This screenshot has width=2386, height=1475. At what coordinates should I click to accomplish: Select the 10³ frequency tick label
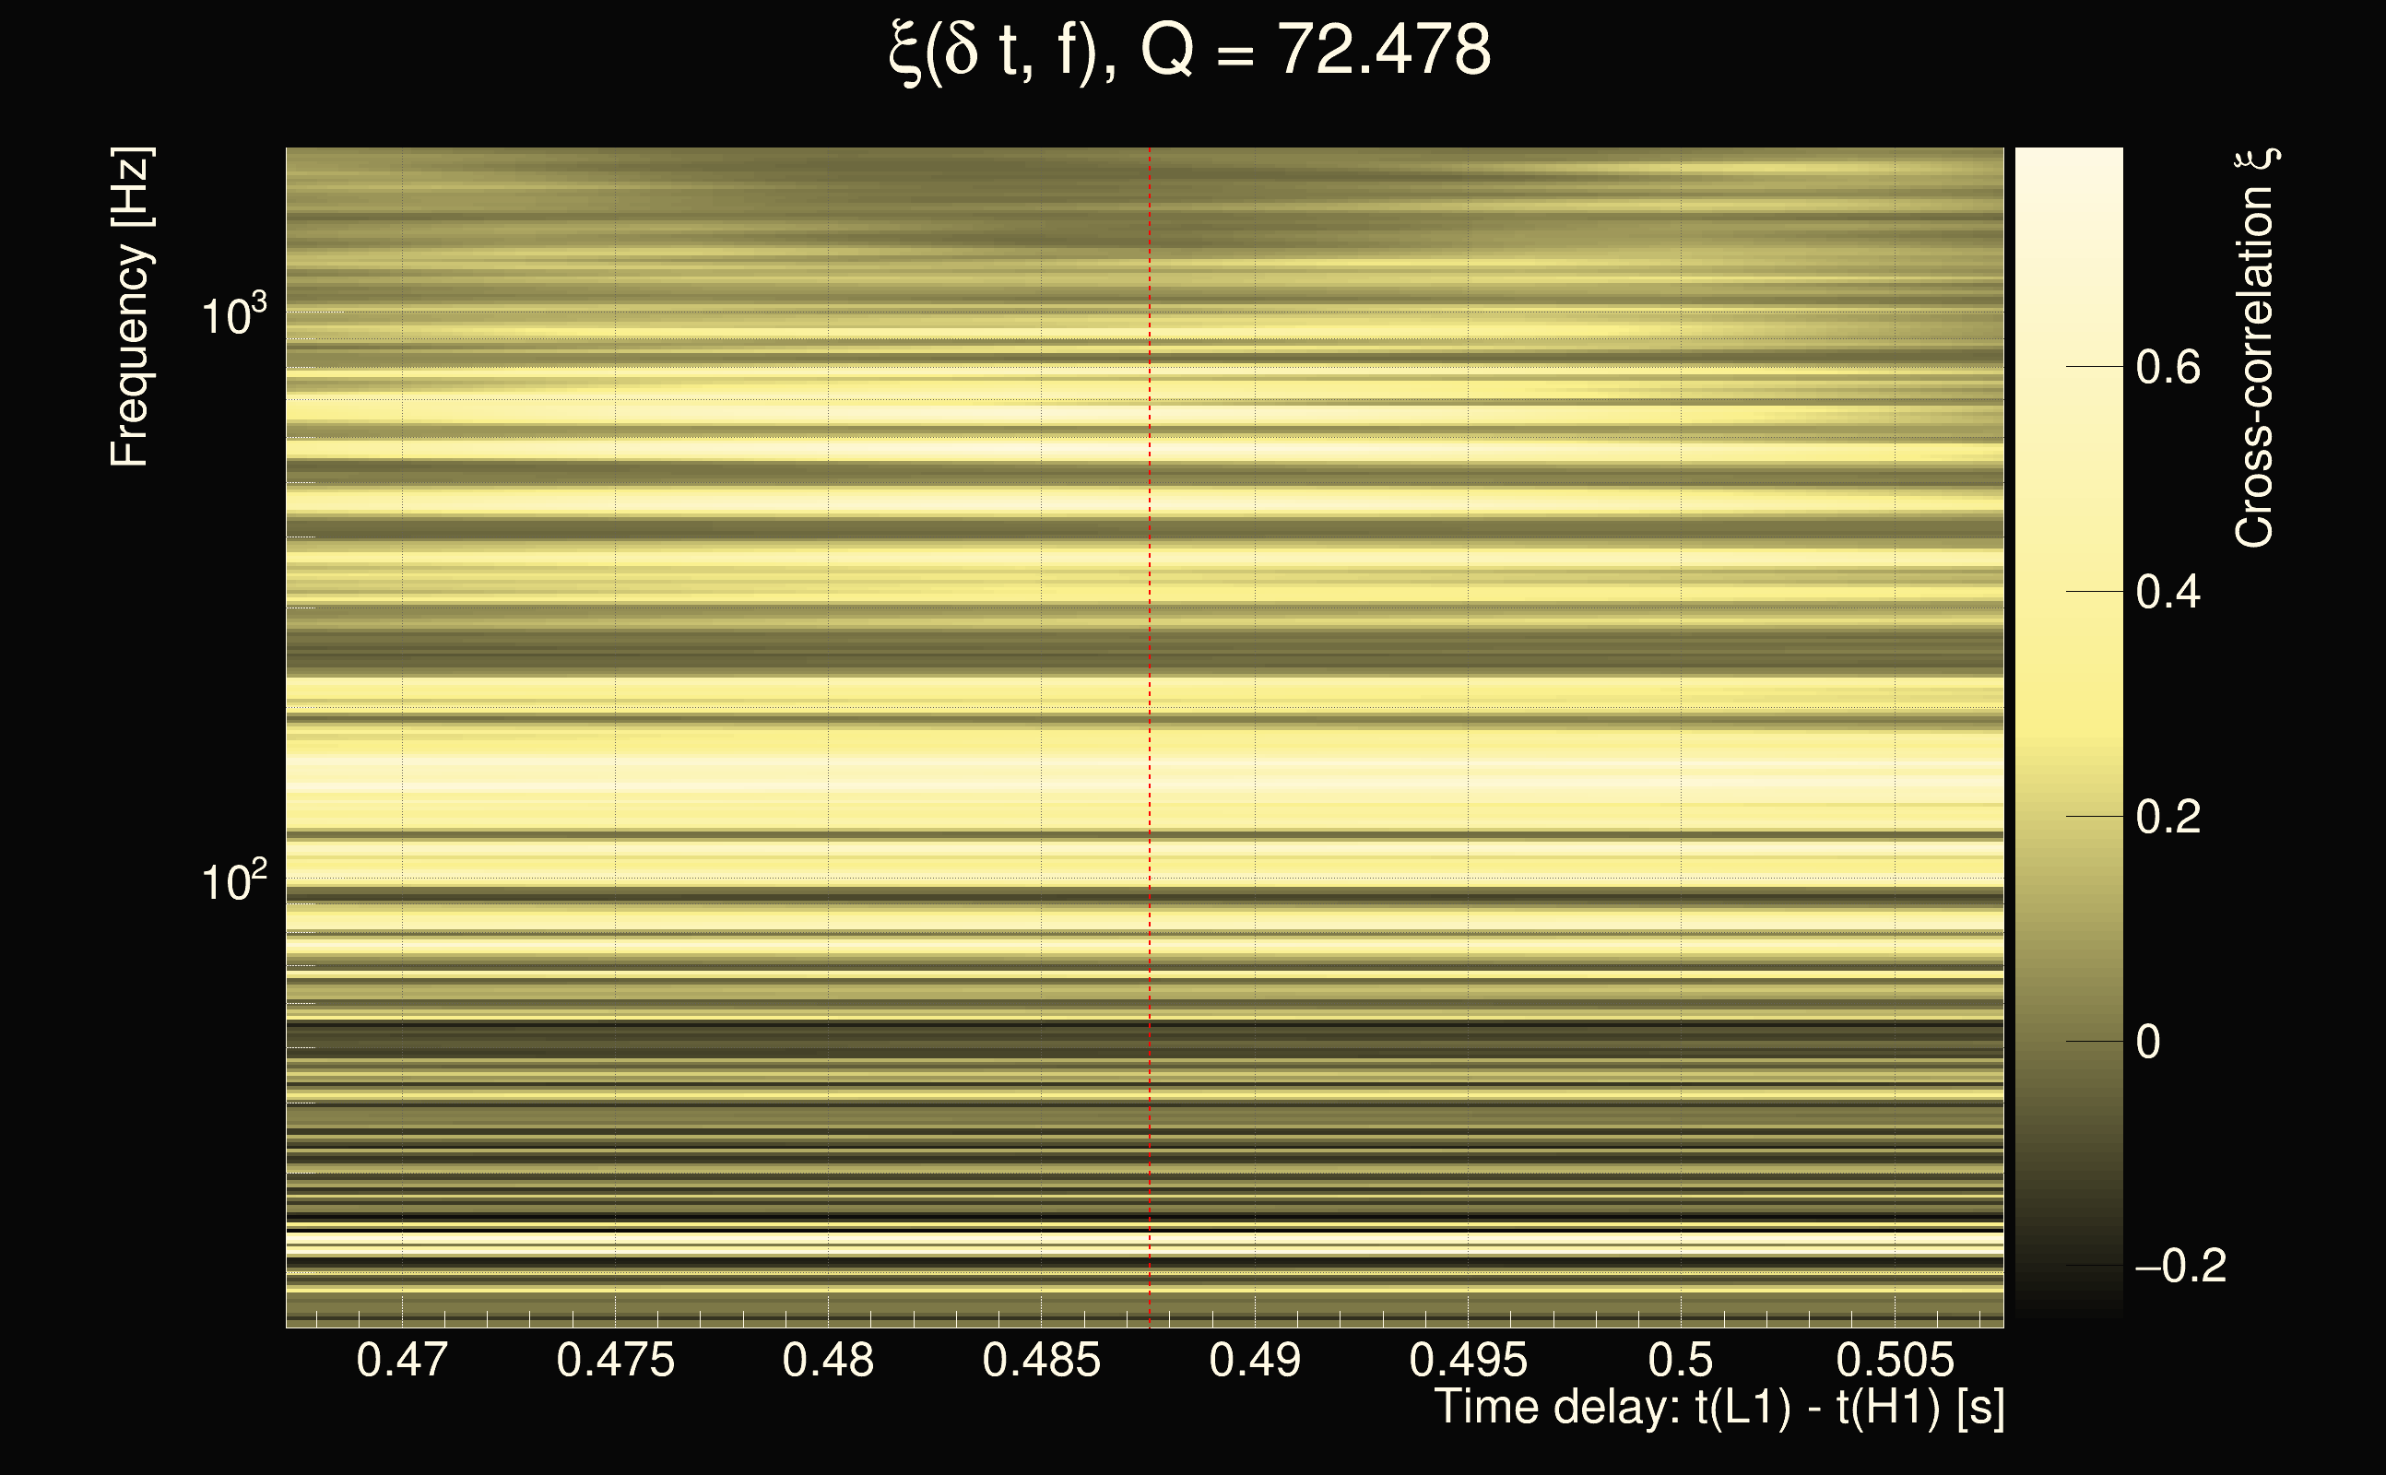coord(232,314)
